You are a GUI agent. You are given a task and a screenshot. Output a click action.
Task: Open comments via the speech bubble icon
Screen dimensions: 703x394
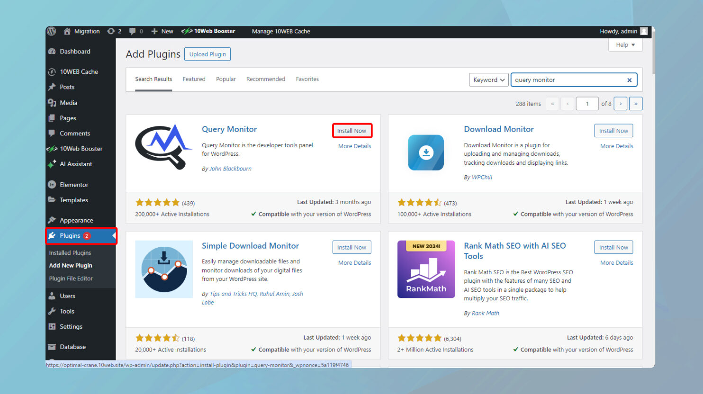(134, 31)
